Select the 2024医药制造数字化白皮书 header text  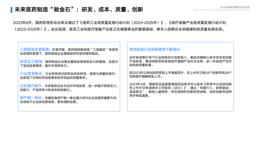(x=235, y=7)
